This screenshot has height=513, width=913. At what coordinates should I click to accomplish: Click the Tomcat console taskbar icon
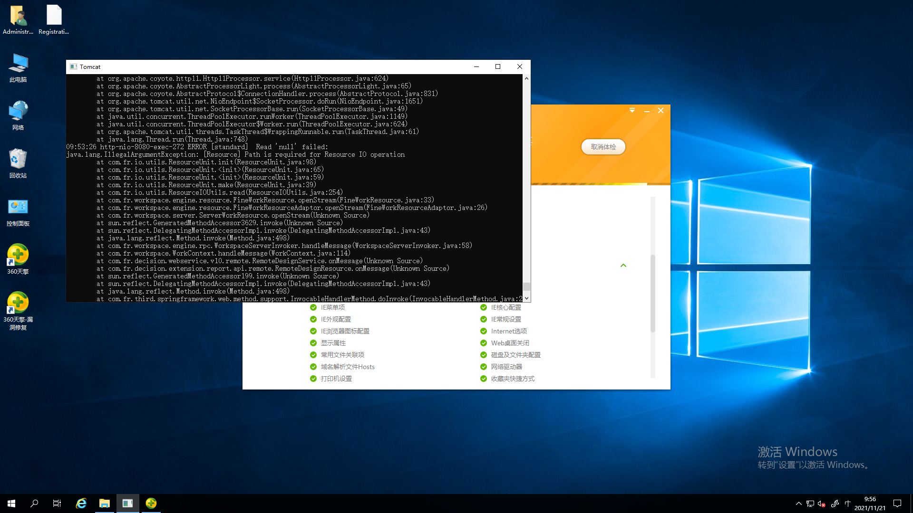127,503
